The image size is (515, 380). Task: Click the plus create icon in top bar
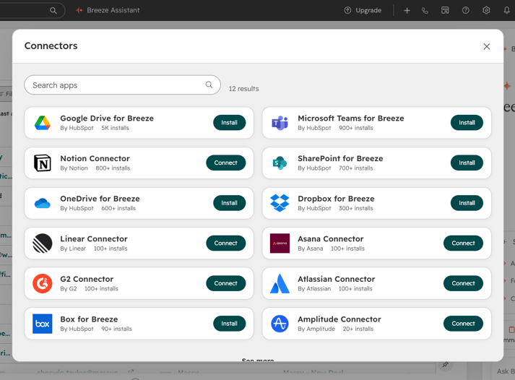click(x=407, y=11)
